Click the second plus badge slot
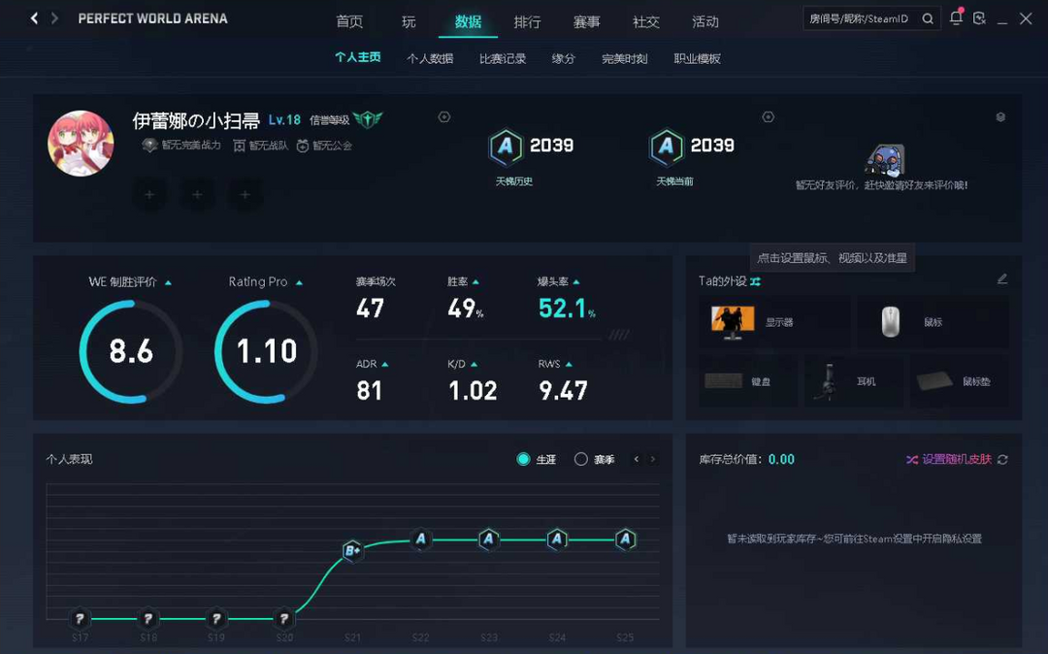The width and height of the screenshot is (1048, 654). tap(197, 194)
